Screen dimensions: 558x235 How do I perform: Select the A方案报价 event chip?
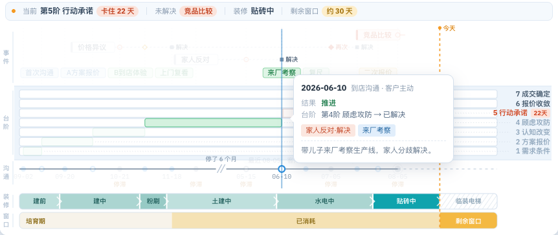click(x=84, y=73)
